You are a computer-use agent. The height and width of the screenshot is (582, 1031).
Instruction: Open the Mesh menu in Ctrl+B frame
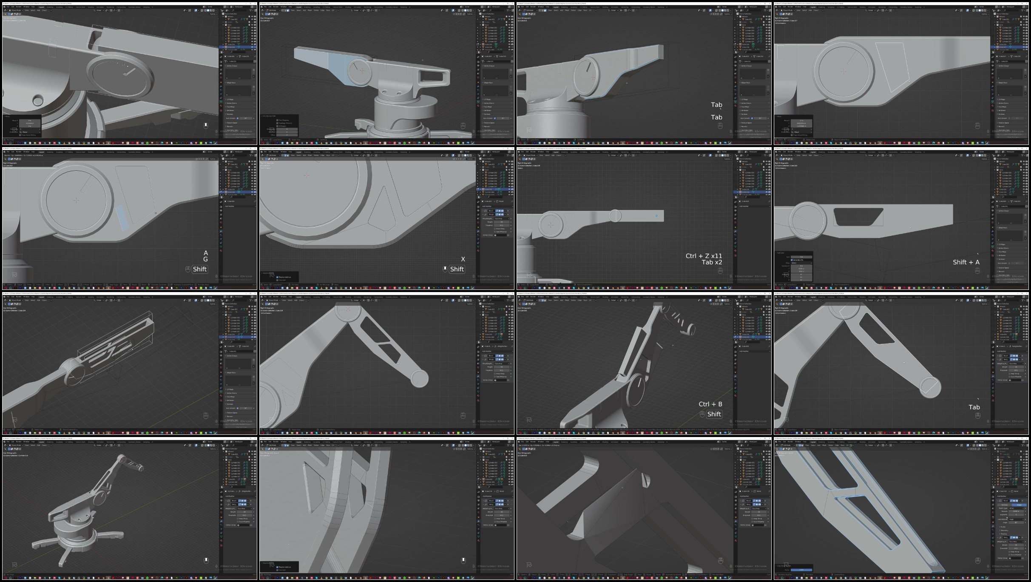click(567, 300)
